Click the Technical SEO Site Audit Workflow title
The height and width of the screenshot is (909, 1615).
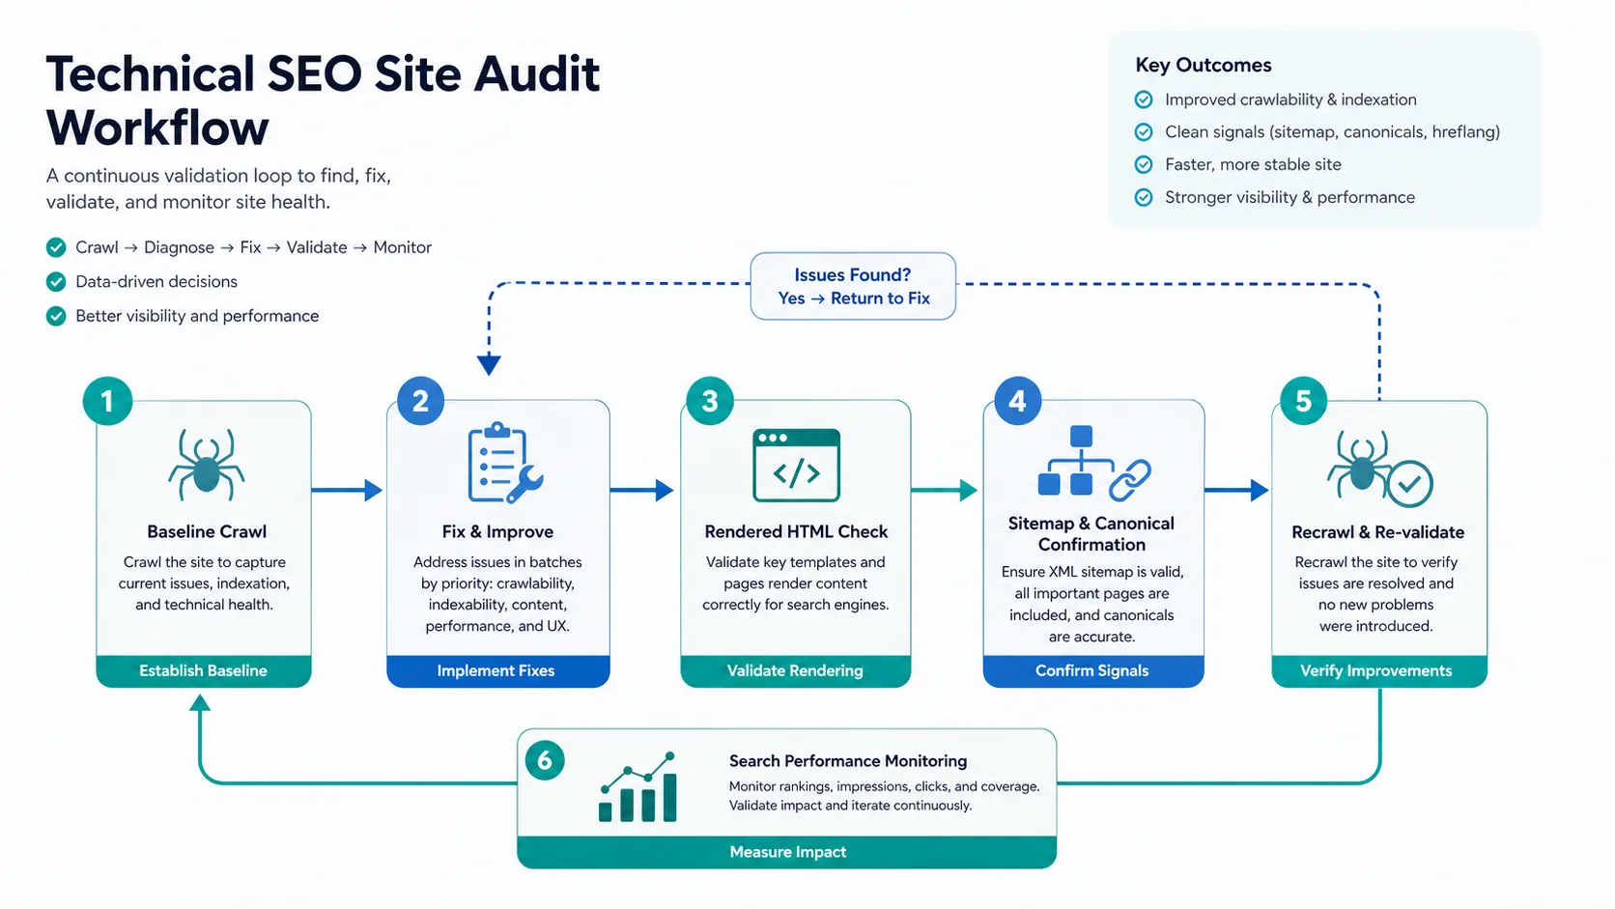click(x=323, y=100)
